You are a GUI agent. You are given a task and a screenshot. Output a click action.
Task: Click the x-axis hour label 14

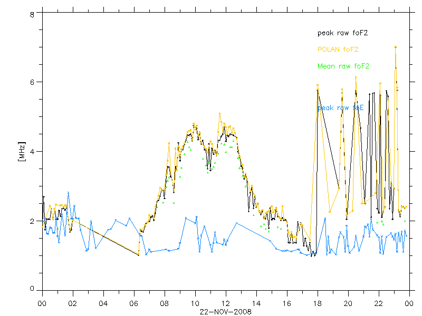point(256,304)
